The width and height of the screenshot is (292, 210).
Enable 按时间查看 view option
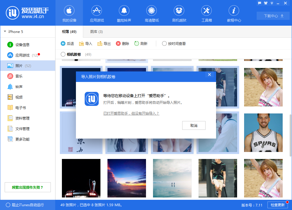pos(164,43)
